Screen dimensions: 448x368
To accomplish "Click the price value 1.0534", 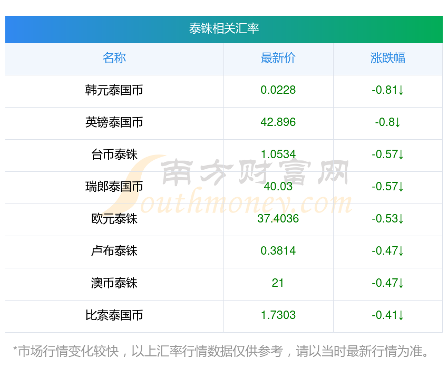I will 278,154.
